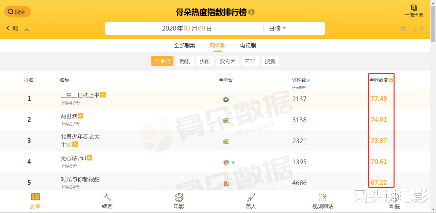
Task: Click the 名称 column header
Action: 64,80
